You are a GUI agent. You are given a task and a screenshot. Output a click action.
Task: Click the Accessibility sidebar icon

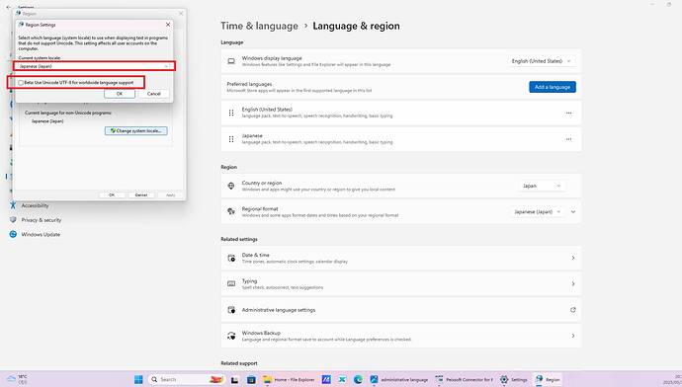point(13,205)
